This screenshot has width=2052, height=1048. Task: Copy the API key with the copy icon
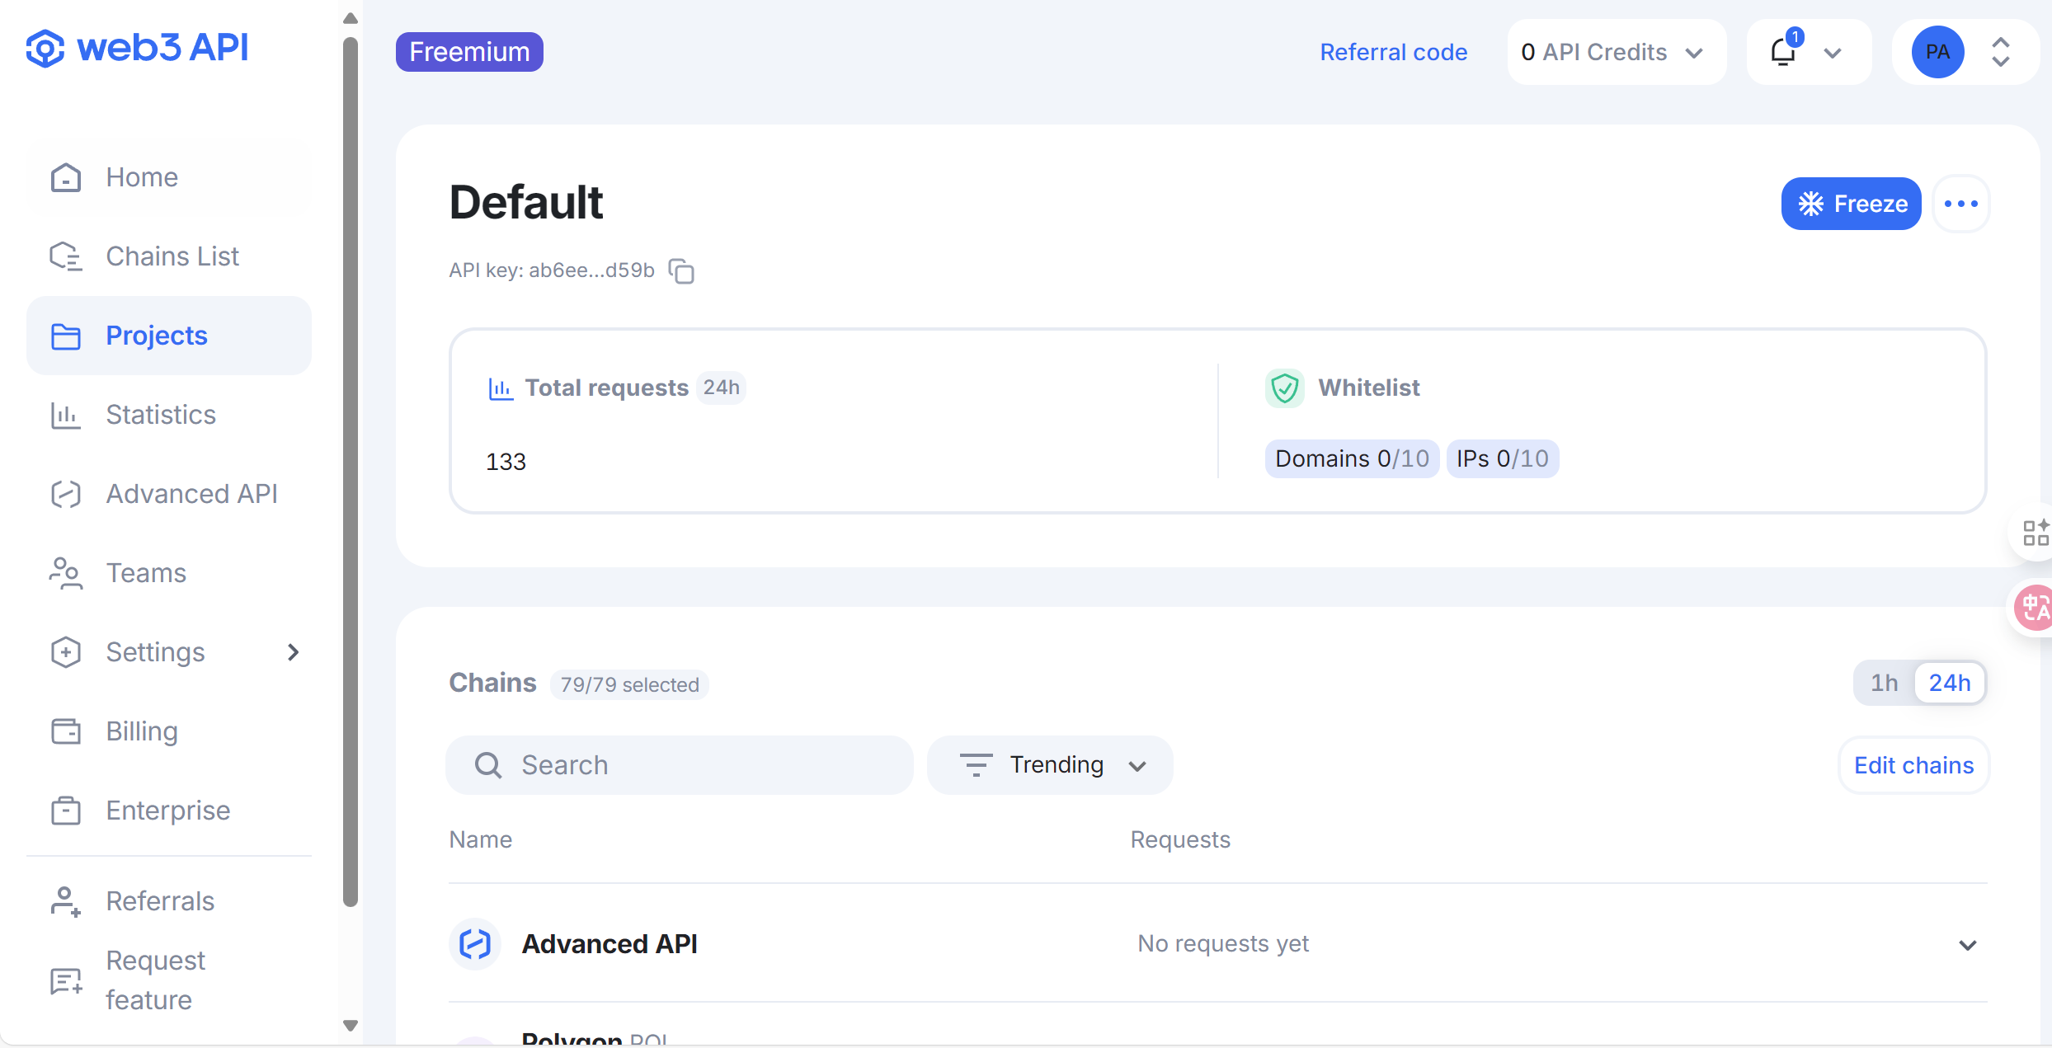point(681,270)
